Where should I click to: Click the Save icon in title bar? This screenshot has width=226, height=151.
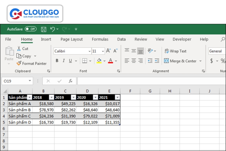(44, 29)
